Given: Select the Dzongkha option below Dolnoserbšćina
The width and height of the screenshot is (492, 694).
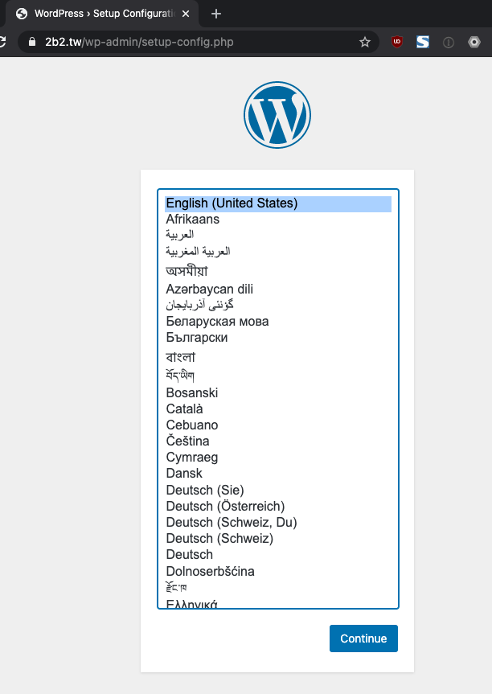Looking at the screenshot, I should [278, 587].
